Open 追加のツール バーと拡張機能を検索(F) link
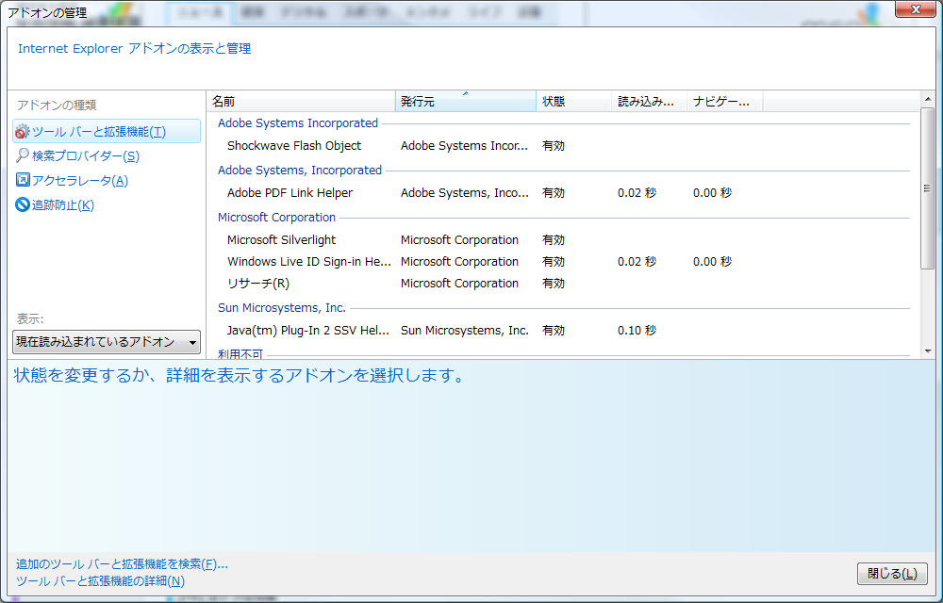 [x=122, y=564]
